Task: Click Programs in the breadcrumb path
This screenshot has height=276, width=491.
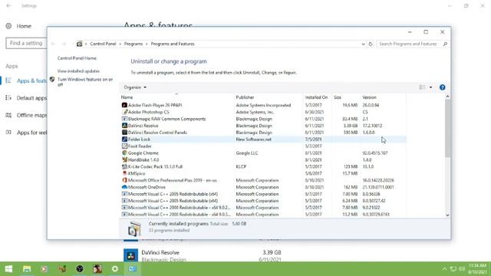Action: coord(133,44)
